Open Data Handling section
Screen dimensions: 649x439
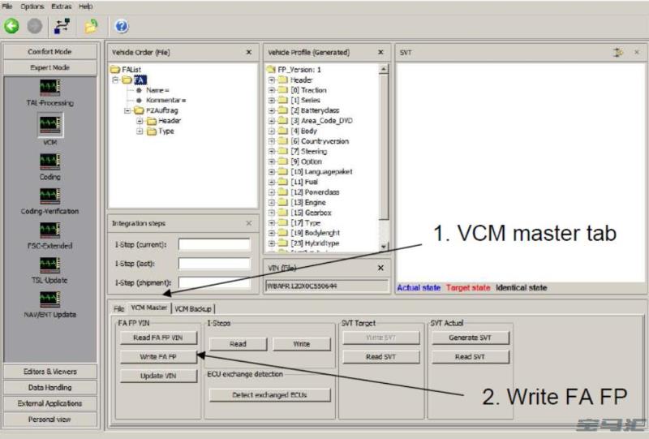[49, 387]
